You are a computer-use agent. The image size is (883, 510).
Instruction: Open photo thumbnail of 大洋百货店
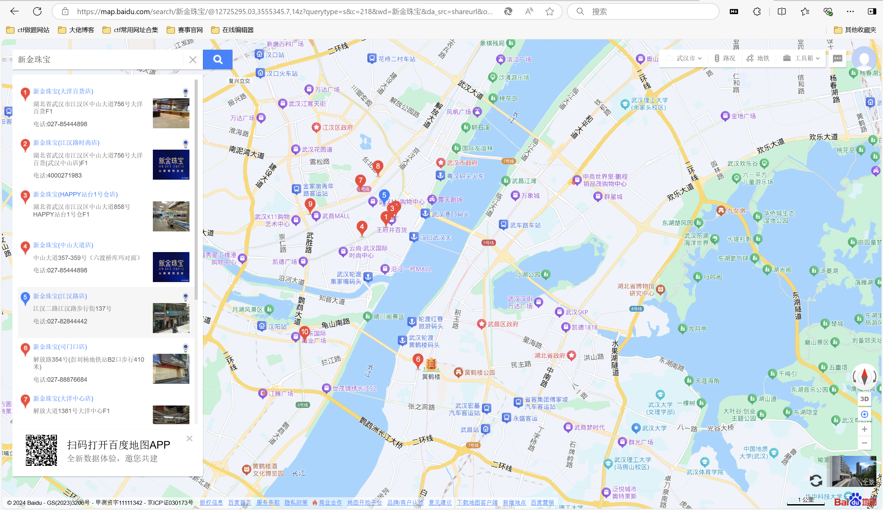(171, 113)
